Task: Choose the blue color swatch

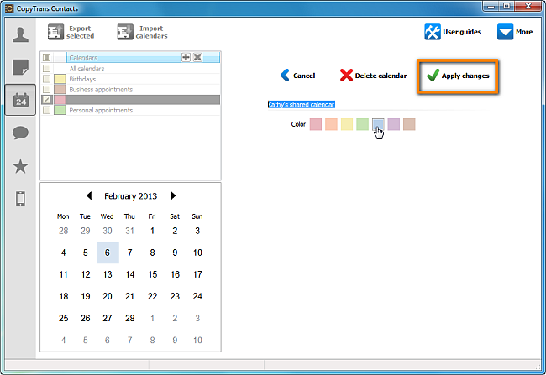Action: pos(378,124)
